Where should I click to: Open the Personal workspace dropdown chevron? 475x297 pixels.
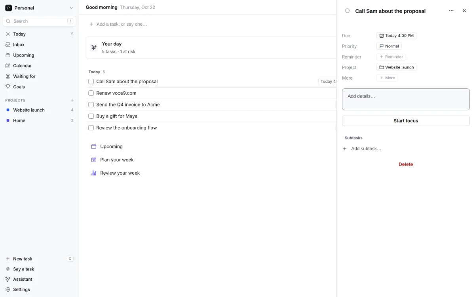coord(71,8)
